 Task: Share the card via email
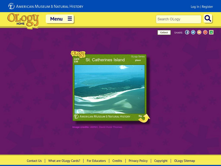coord(199,32)
